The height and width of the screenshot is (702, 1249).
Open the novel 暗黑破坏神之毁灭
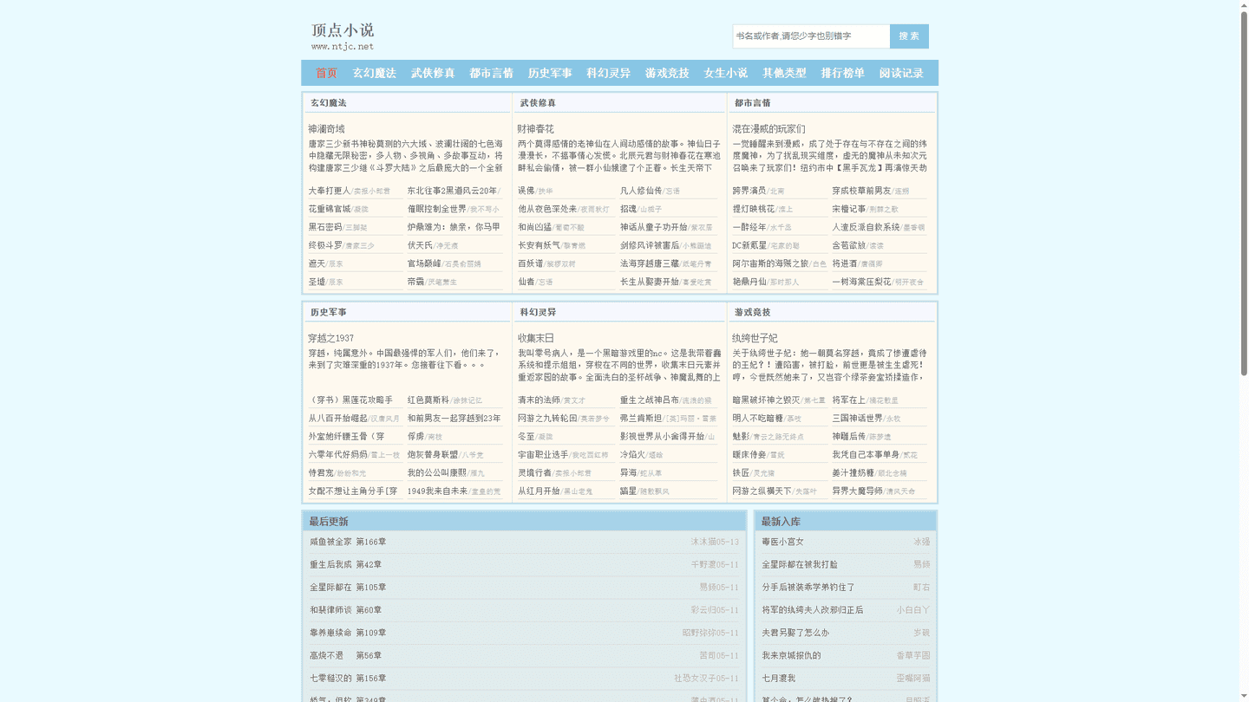point(766,400)
